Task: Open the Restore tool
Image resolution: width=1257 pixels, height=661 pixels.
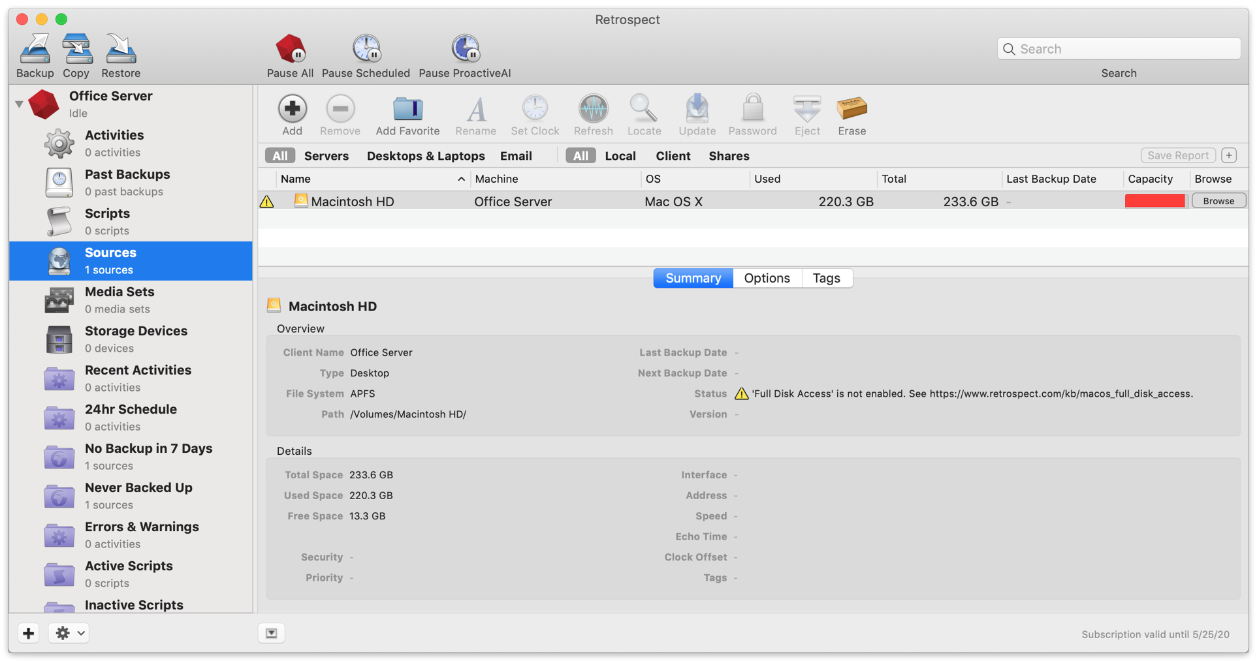Action: click(x=120, y=55)
